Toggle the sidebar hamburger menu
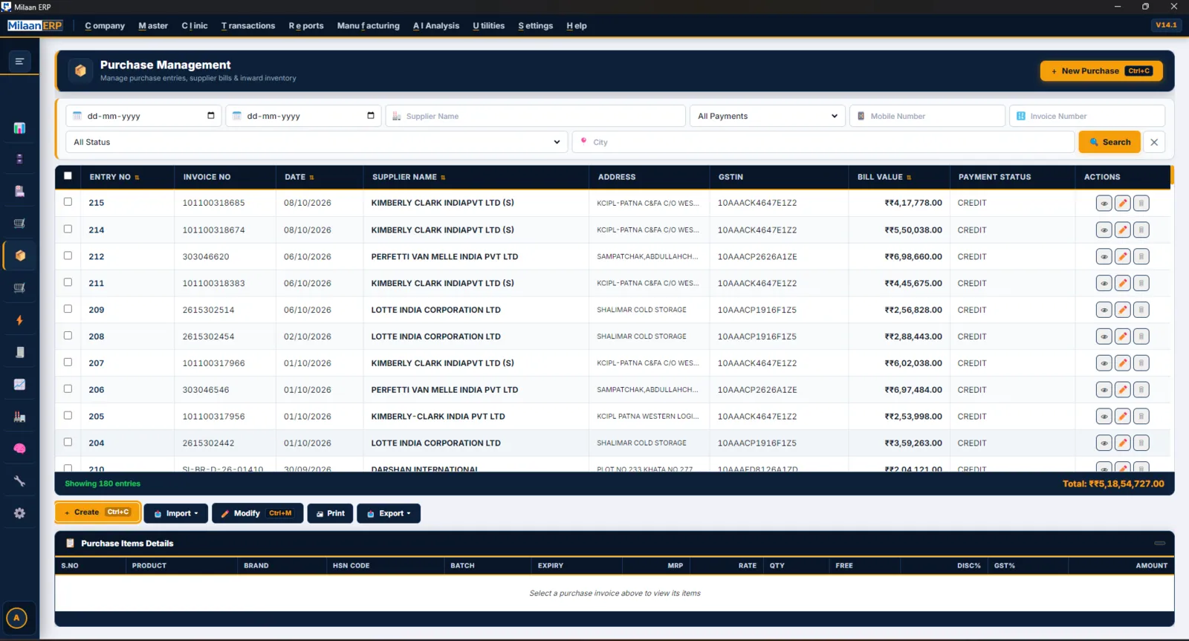 pos(20,62)
